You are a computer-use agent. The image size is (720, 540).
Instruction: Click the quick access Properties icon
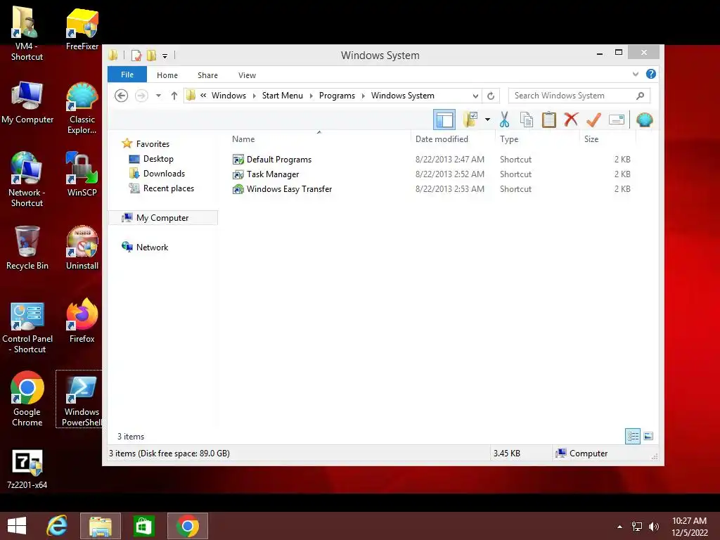coord(136,56)
